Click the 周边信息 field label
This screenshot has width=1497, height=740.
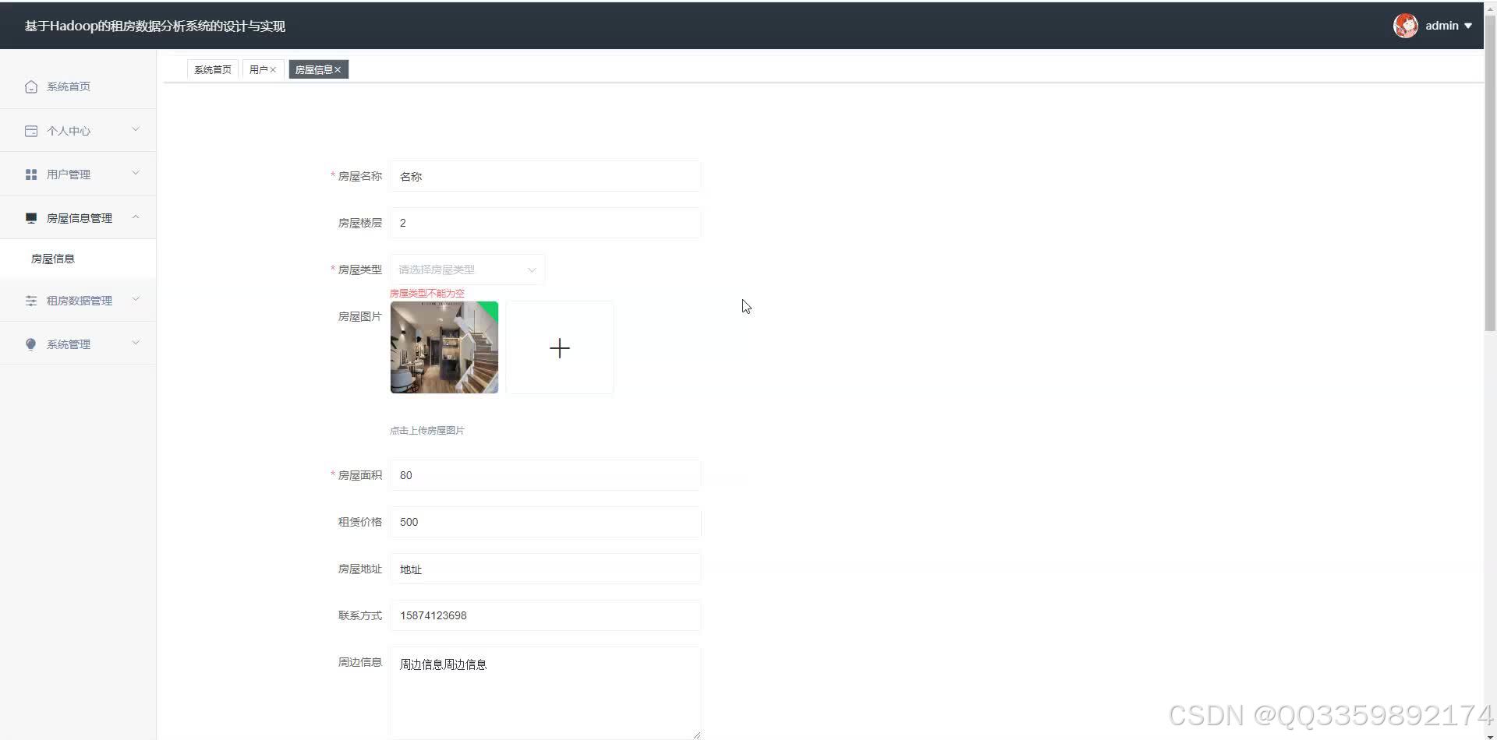click(359, 662)
